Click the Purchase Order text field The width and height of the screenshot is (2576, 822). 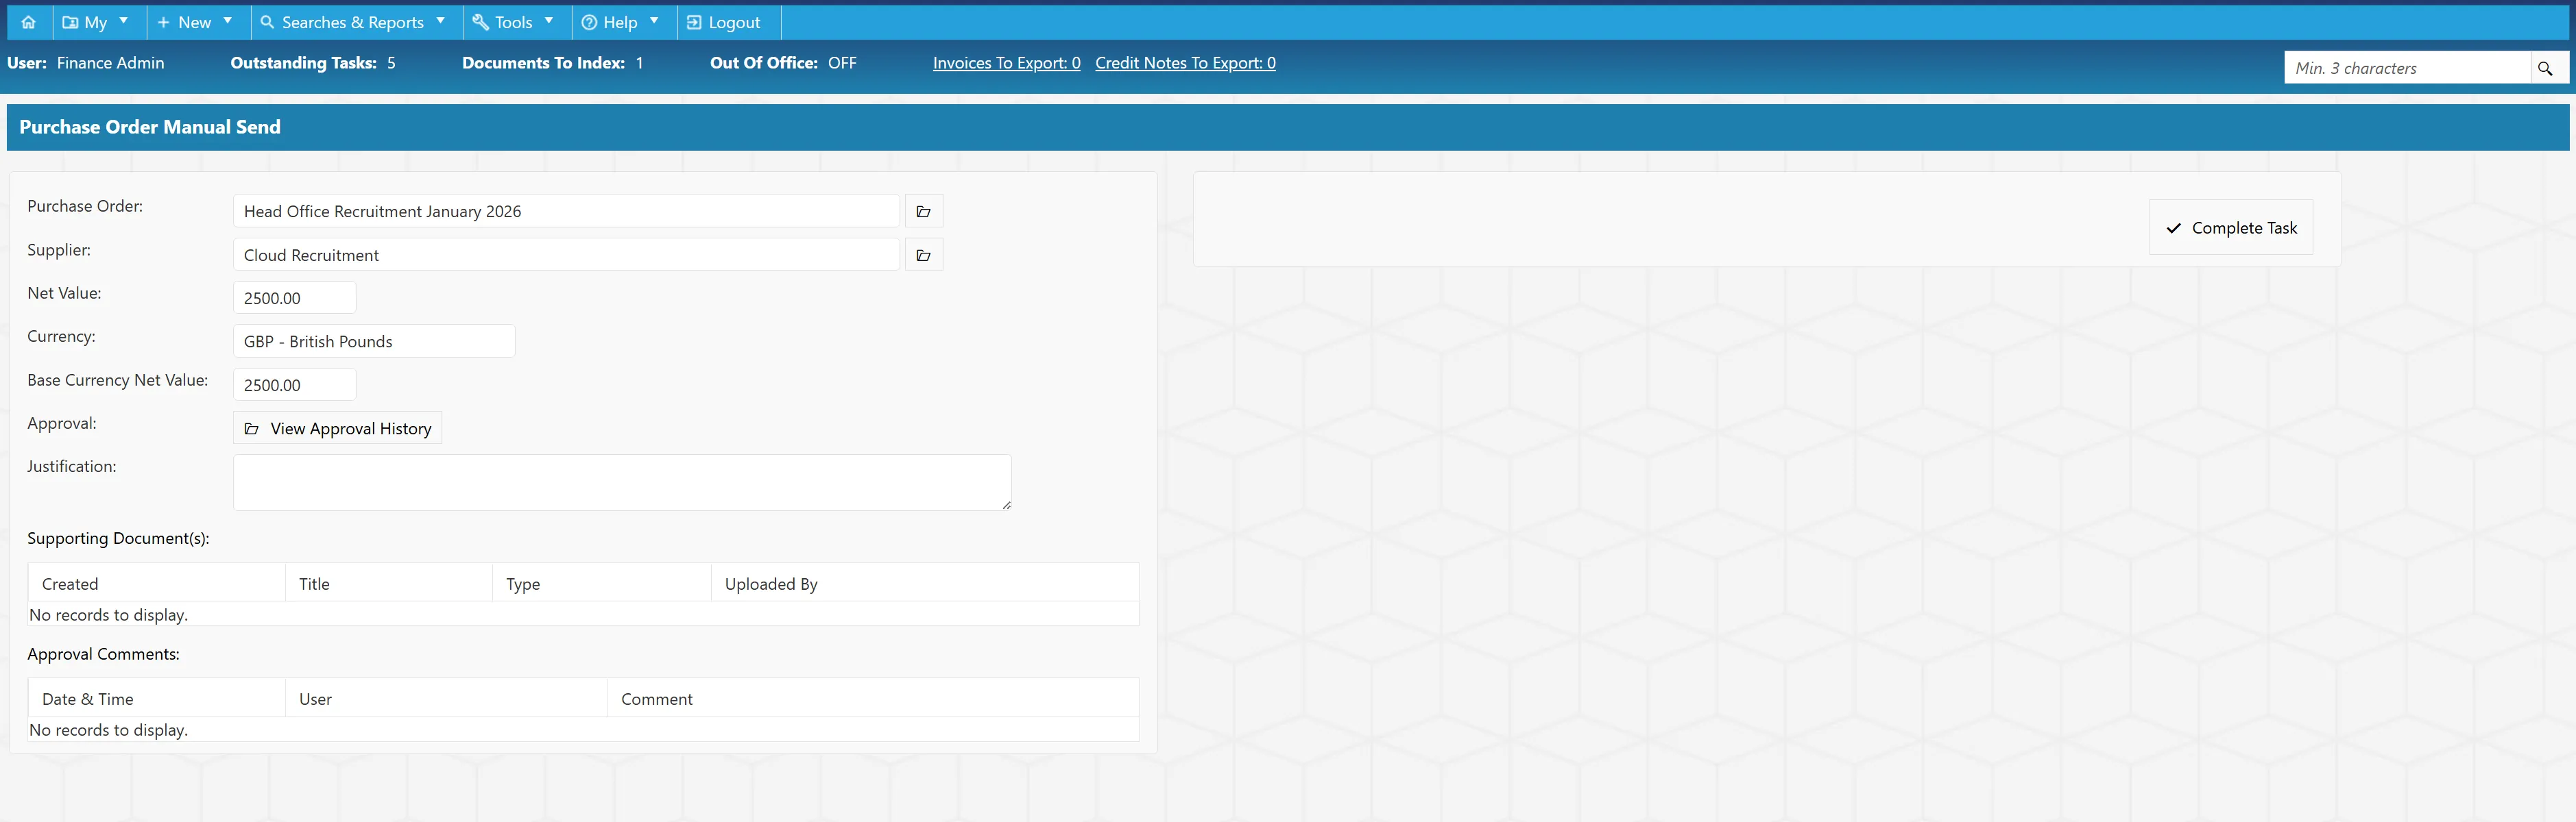(x=566, y=212)
